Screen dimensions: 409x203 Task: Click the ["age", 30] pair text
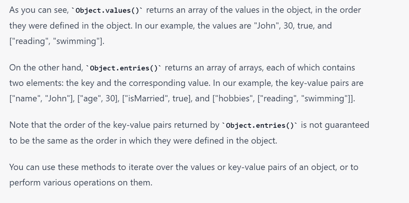pyautogui.click(x=99, y=98)
